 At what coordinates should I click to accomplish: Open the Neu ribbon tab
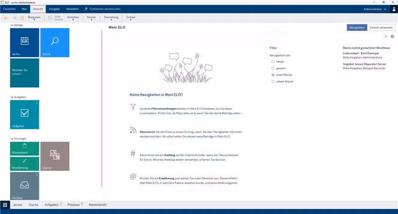click(x=24, y=9)
